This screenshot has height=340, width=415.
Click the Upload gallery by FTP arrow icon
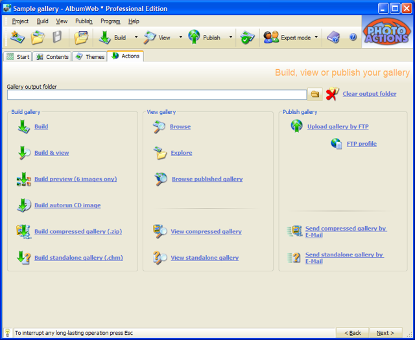[297, 126]
